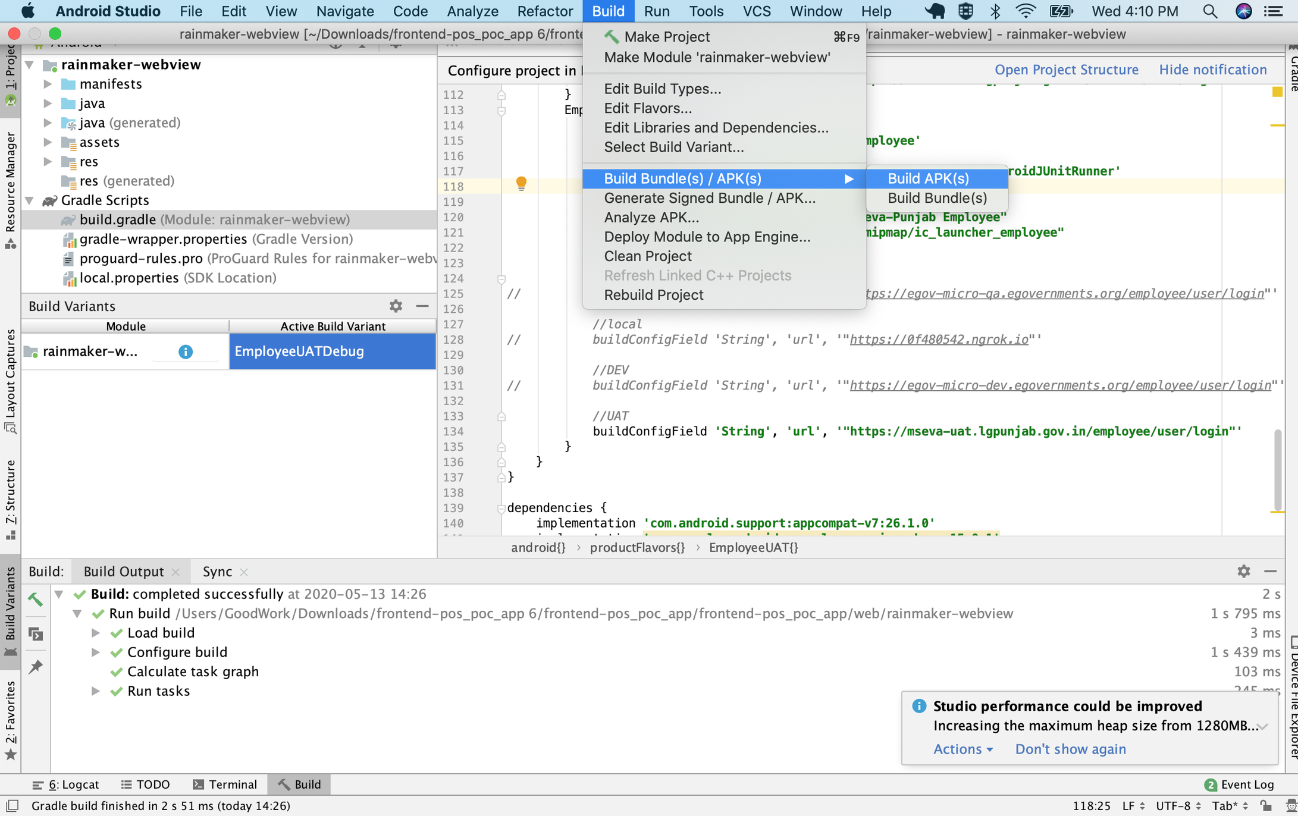Click the Wi-Fi status icon

click(1026, 11)
